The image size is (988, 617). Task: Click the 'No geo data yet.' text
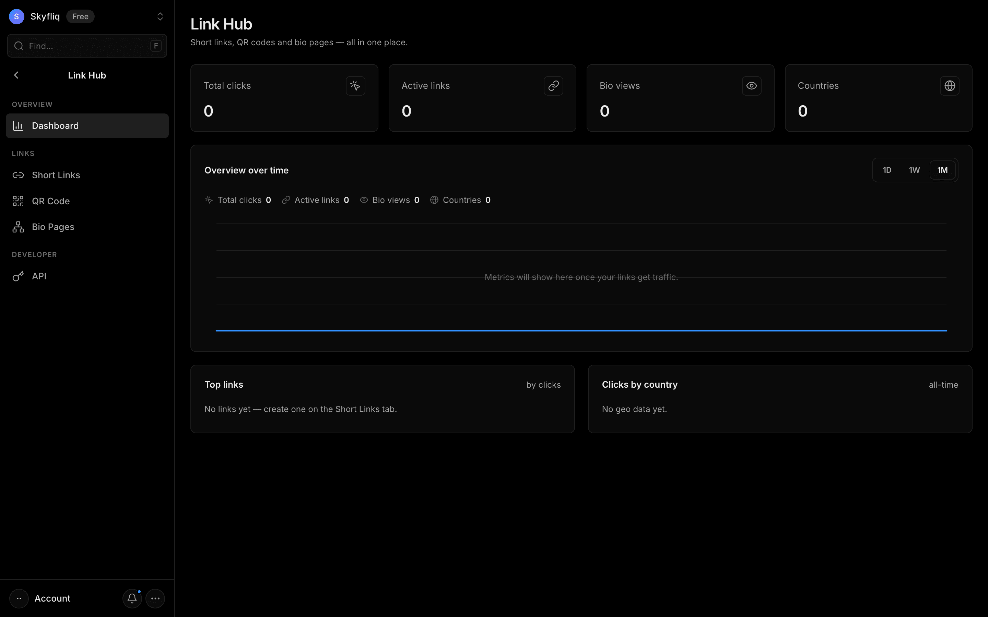tap(634, 409)
